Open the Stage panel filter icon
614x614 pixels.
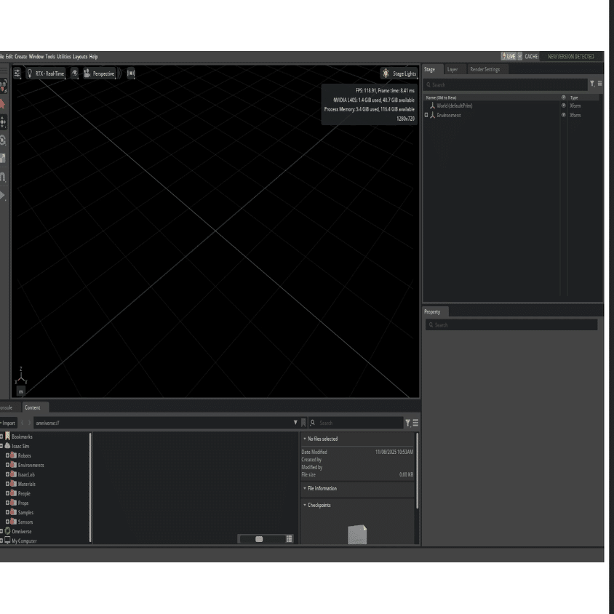[x=592, y=84]
